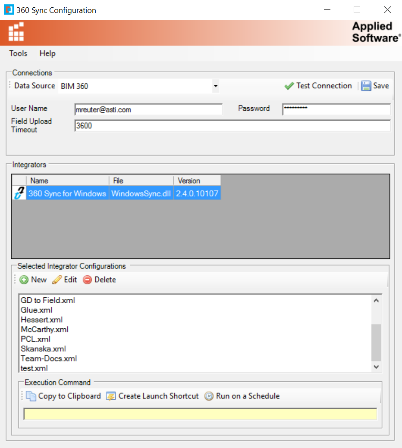Click the Password input field

click(336, 109)
